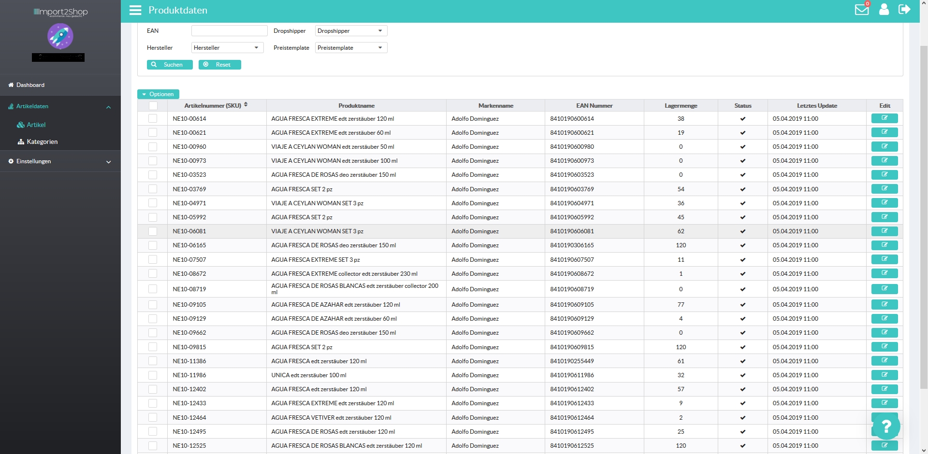The width and height of the screenshot is (928, 454).
Task: Click the Reset filter button
Action: click(219, 65)
